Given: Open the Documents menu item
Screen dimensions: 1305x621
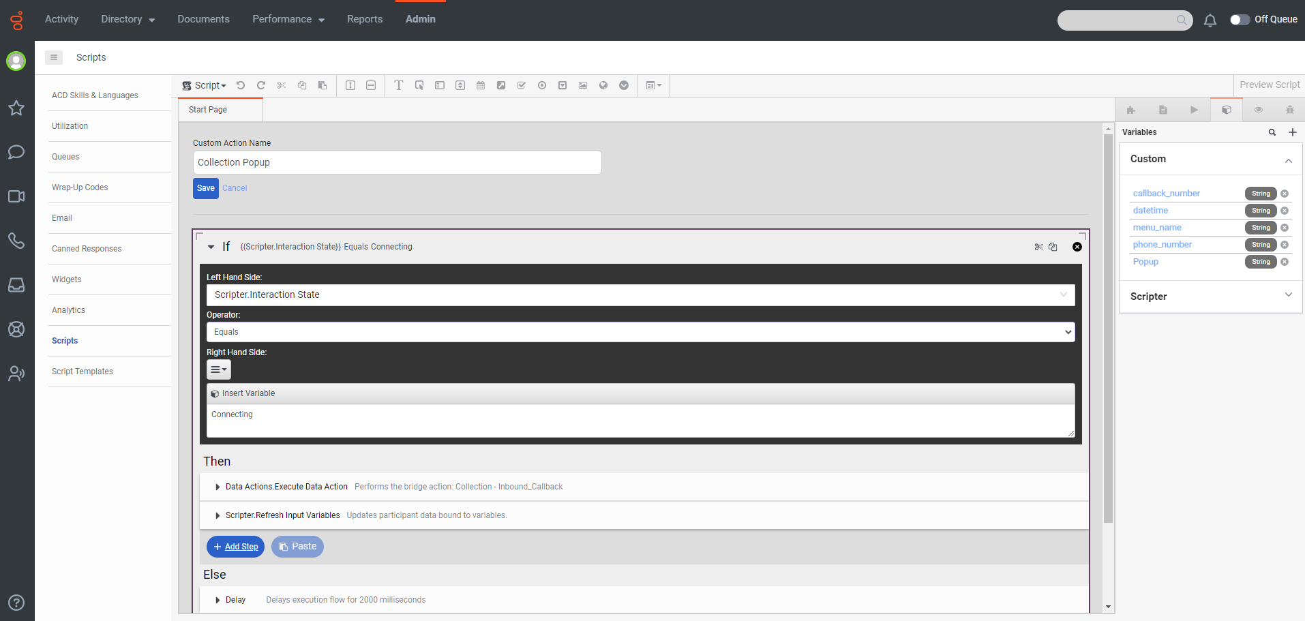Looking at the screenshot, I should pos(203,19).
